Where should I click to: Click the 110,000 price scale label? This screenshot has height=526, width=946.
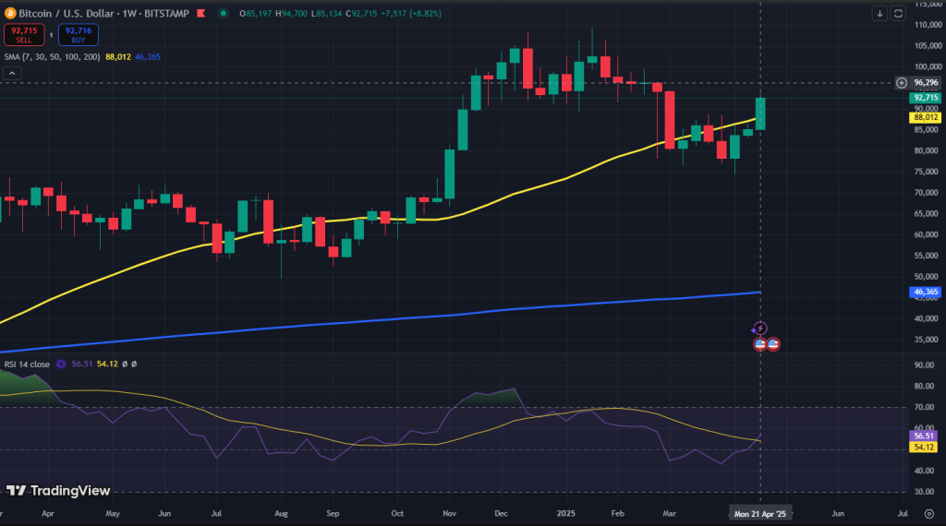(928, 25)
